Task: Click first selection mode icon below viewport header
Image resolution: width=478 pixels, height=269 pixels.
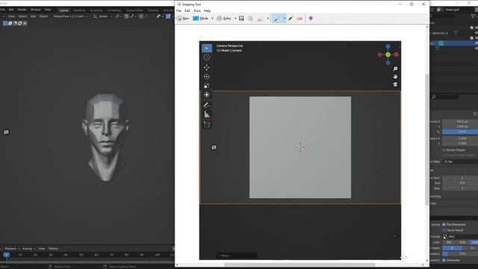Action: pos(5,23)
